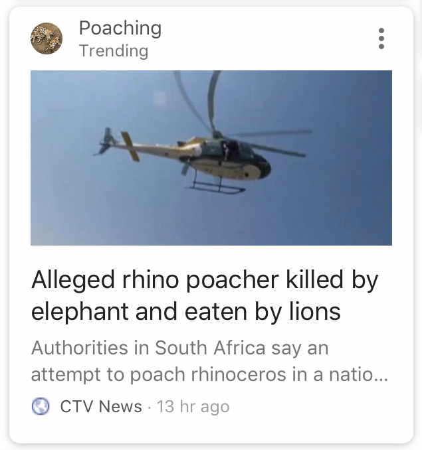Click the words 'Alleged rhino poacher killed by'
Viewport: 422px width, 450px height.
tap(204, 280)
